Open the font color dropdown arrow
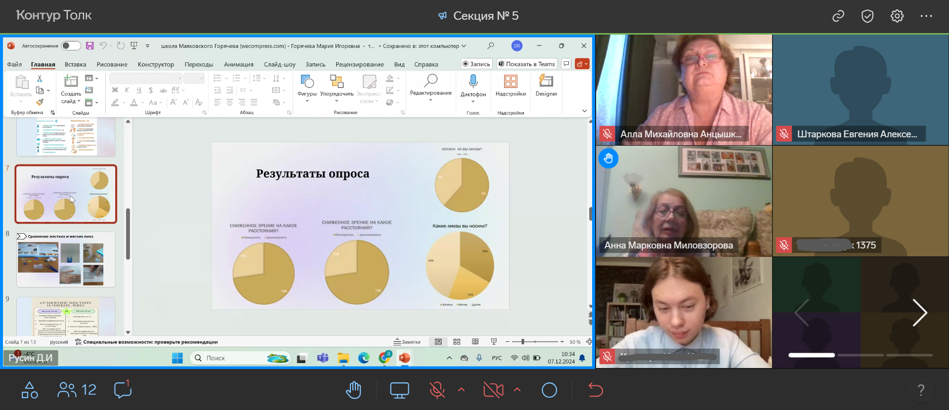Viewport: 949px width, 410px height. coord(143,103)
